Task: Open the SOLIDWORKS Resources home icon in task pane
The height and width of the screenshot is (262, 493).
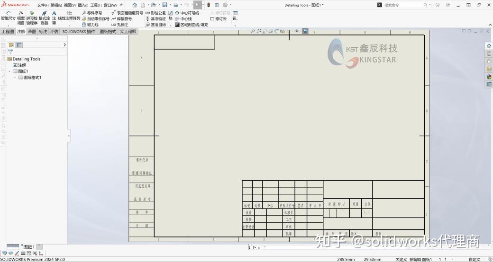Action: point(489,46)
